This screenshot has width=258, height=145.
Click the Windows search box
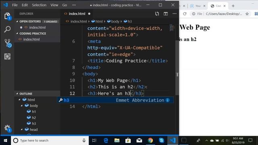[x=50, y=141]
